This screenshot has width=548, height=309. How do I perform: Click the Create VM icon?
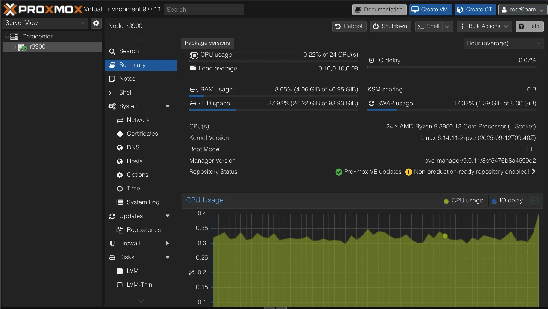[x=416, y=9]
